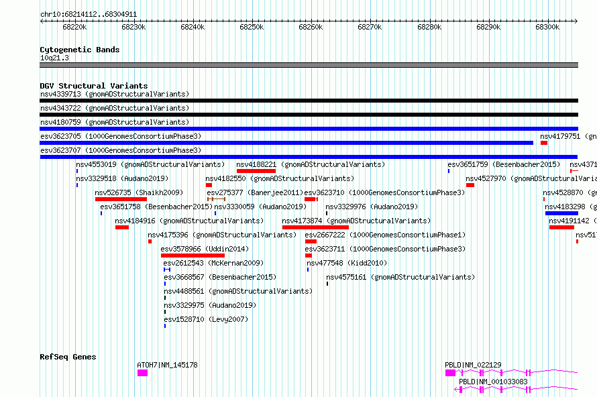Click the nsv4339713 black variant bar

pyautogui.click(x=309, y=101)
